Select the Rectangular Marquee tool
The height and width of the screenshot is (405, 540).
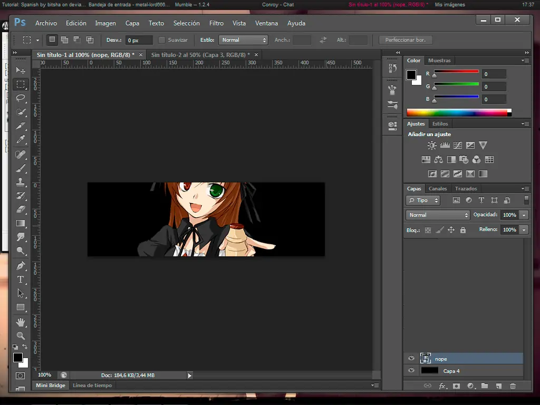tap(21, 84)
